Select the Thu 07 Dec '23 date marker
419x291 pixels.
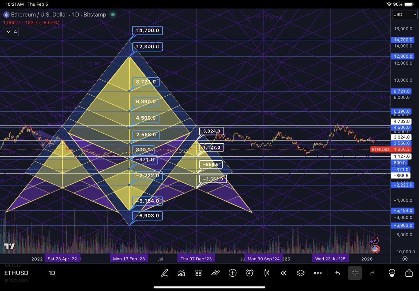196,259
